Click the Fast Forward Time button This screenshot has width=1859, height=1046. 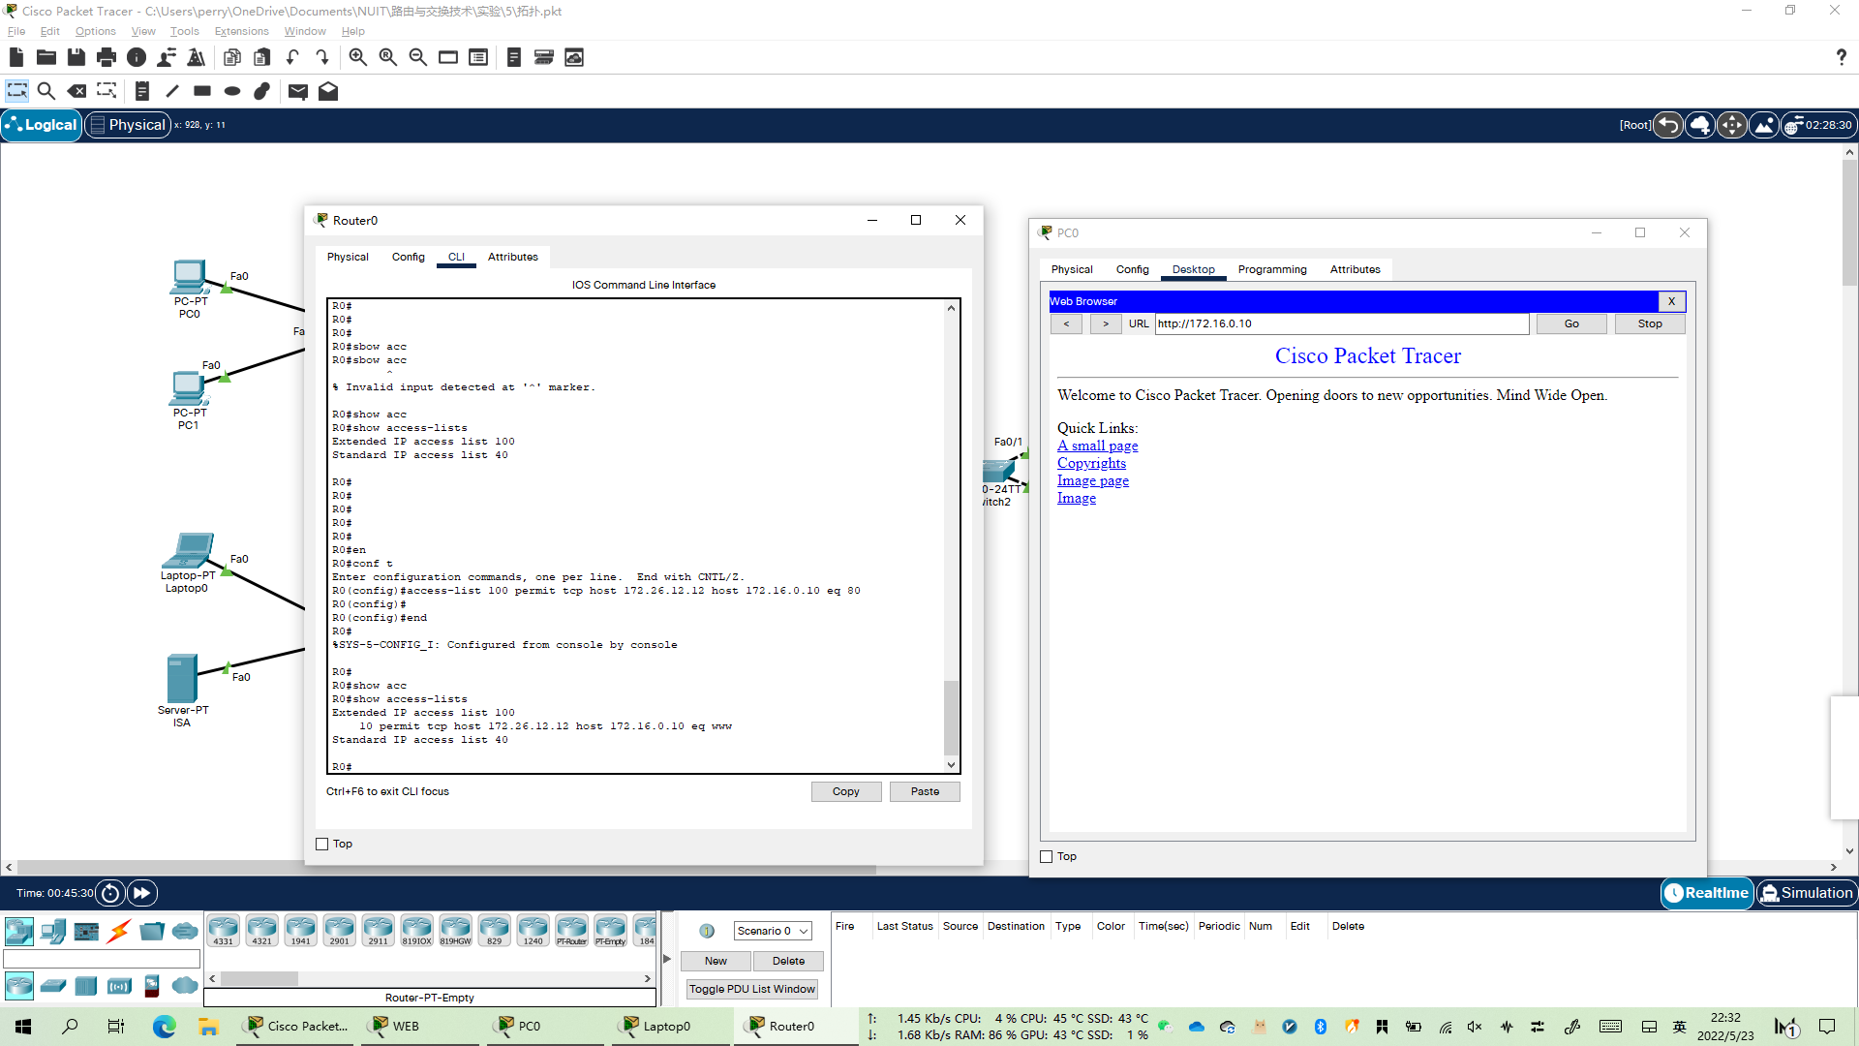coord(141,893)
